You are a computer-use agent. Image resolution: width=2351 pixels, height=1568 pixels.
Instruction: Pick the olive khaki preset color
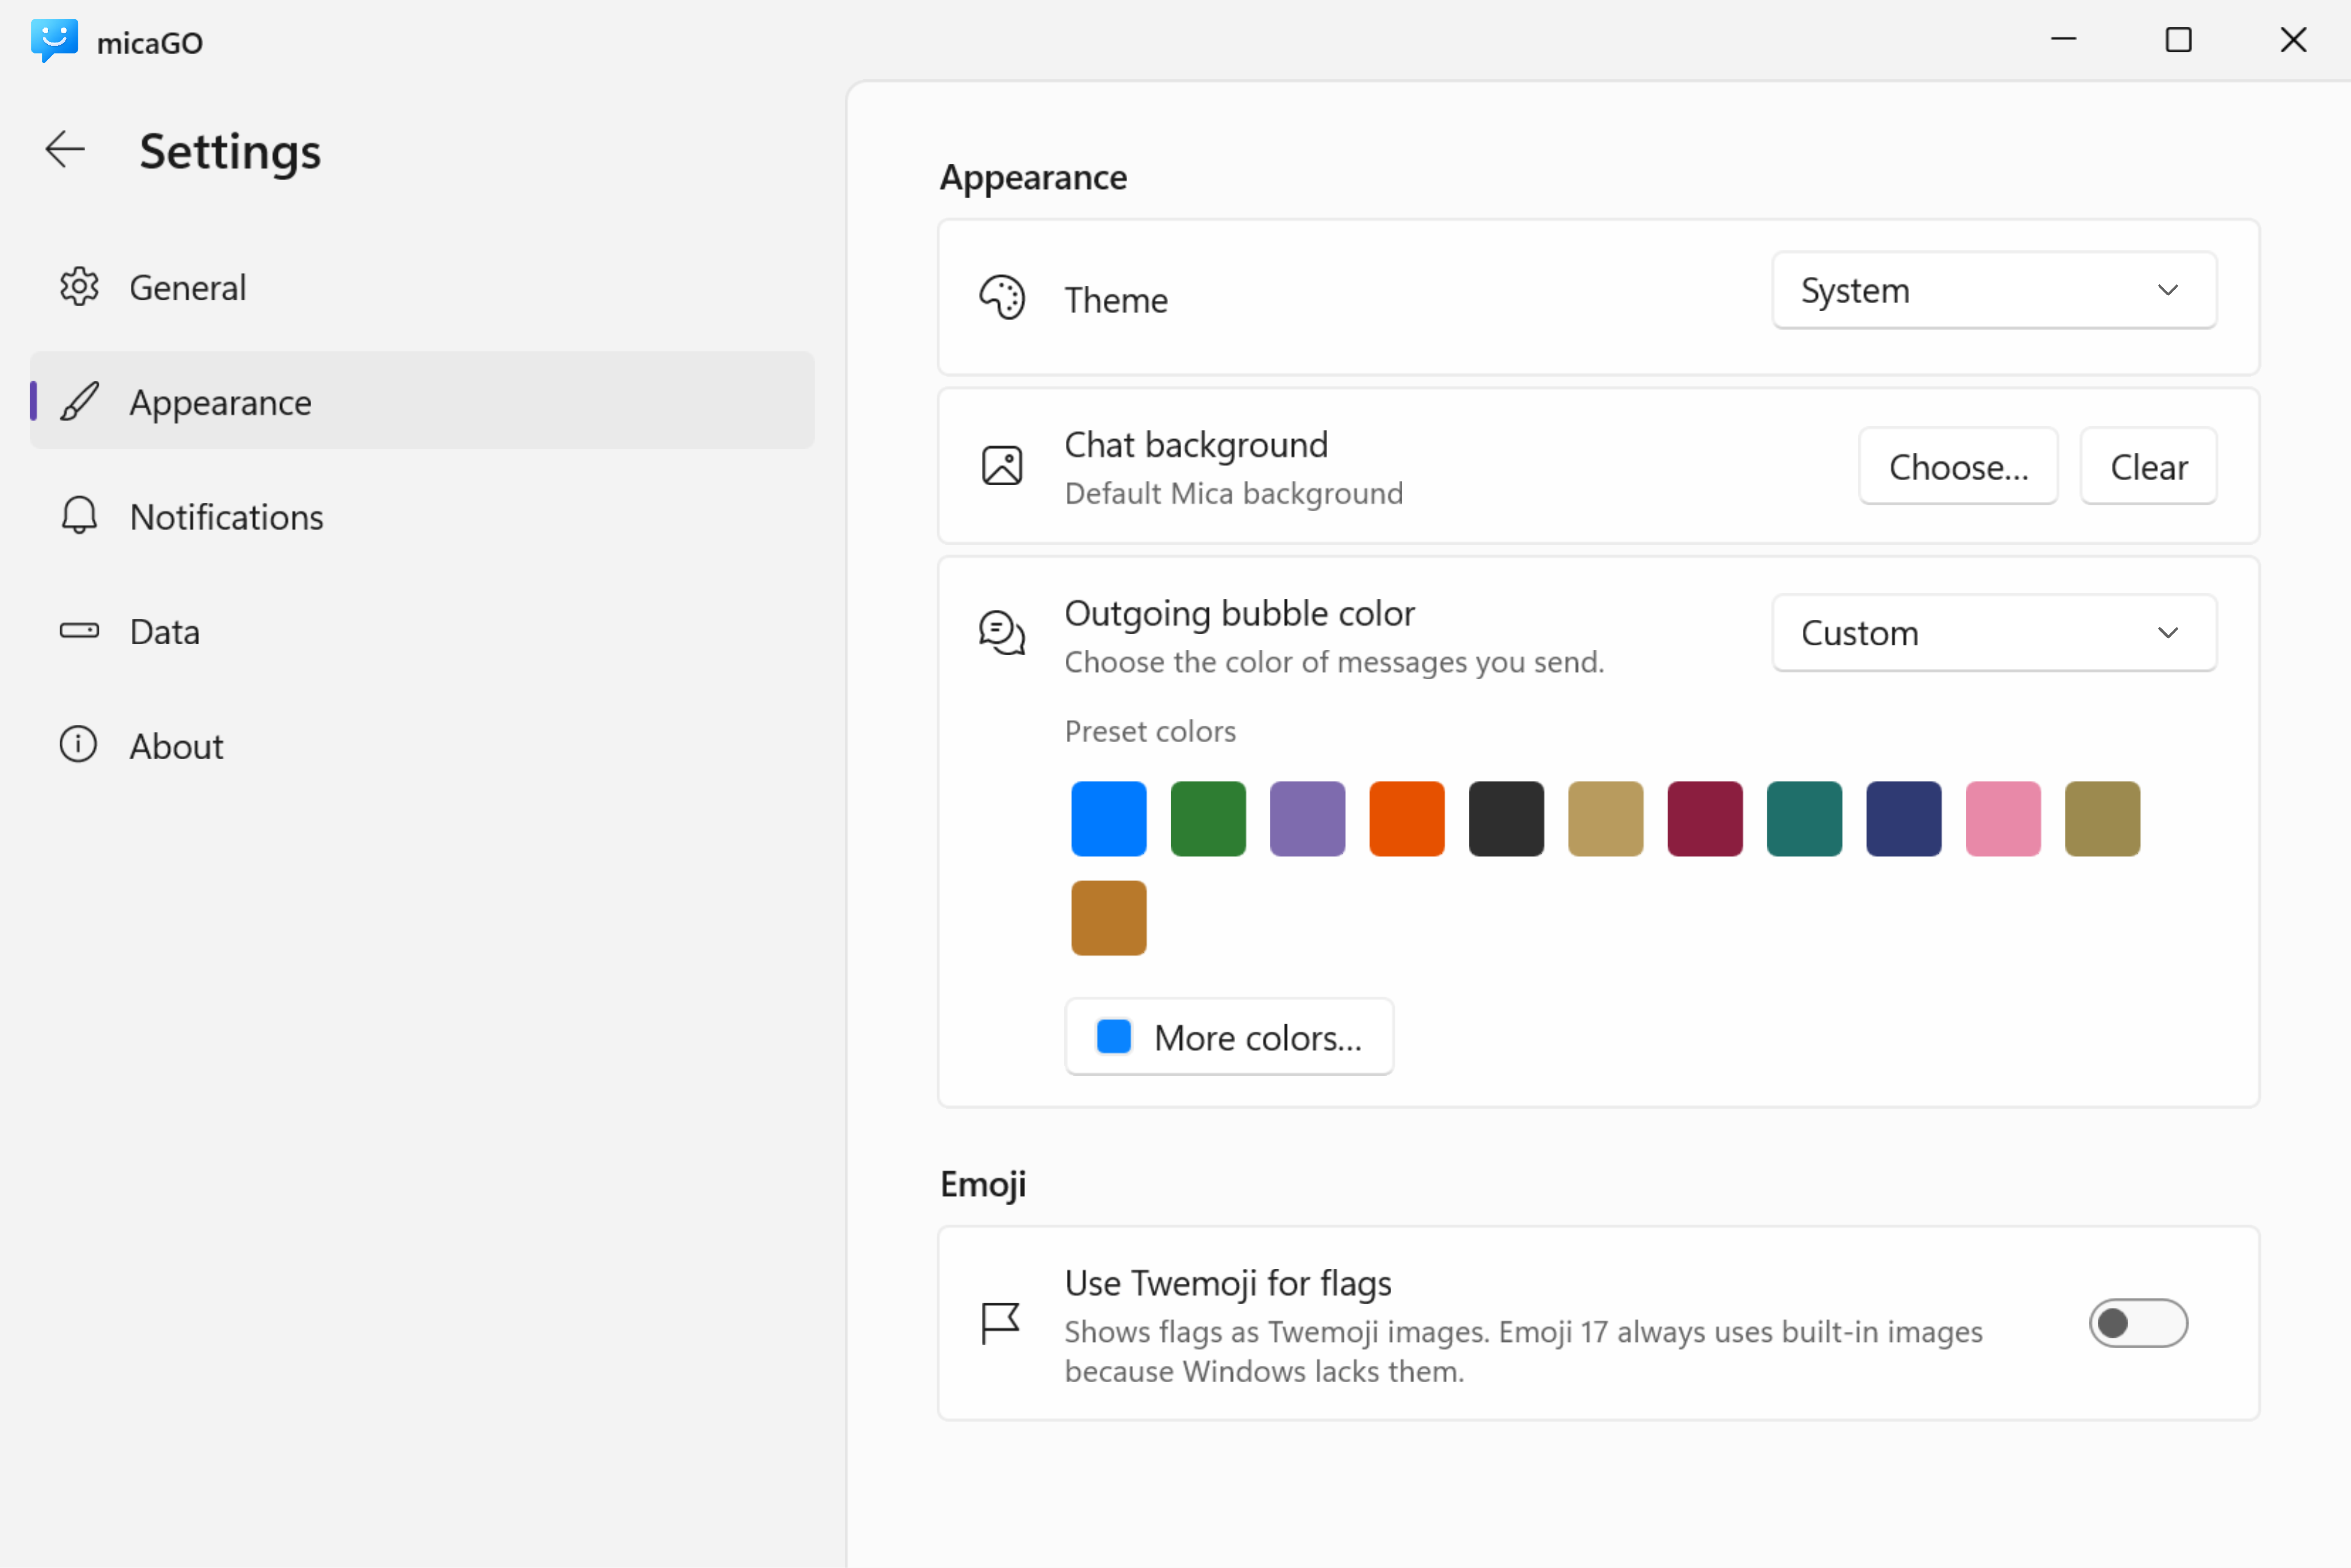[2103, 819]
